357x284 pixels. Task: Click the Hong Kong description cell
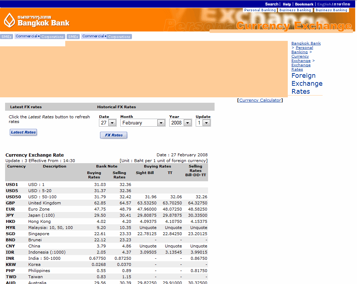[40, 221]
